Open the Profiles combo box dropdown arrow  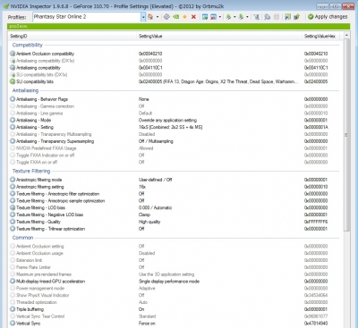click(x=143, y=17)
